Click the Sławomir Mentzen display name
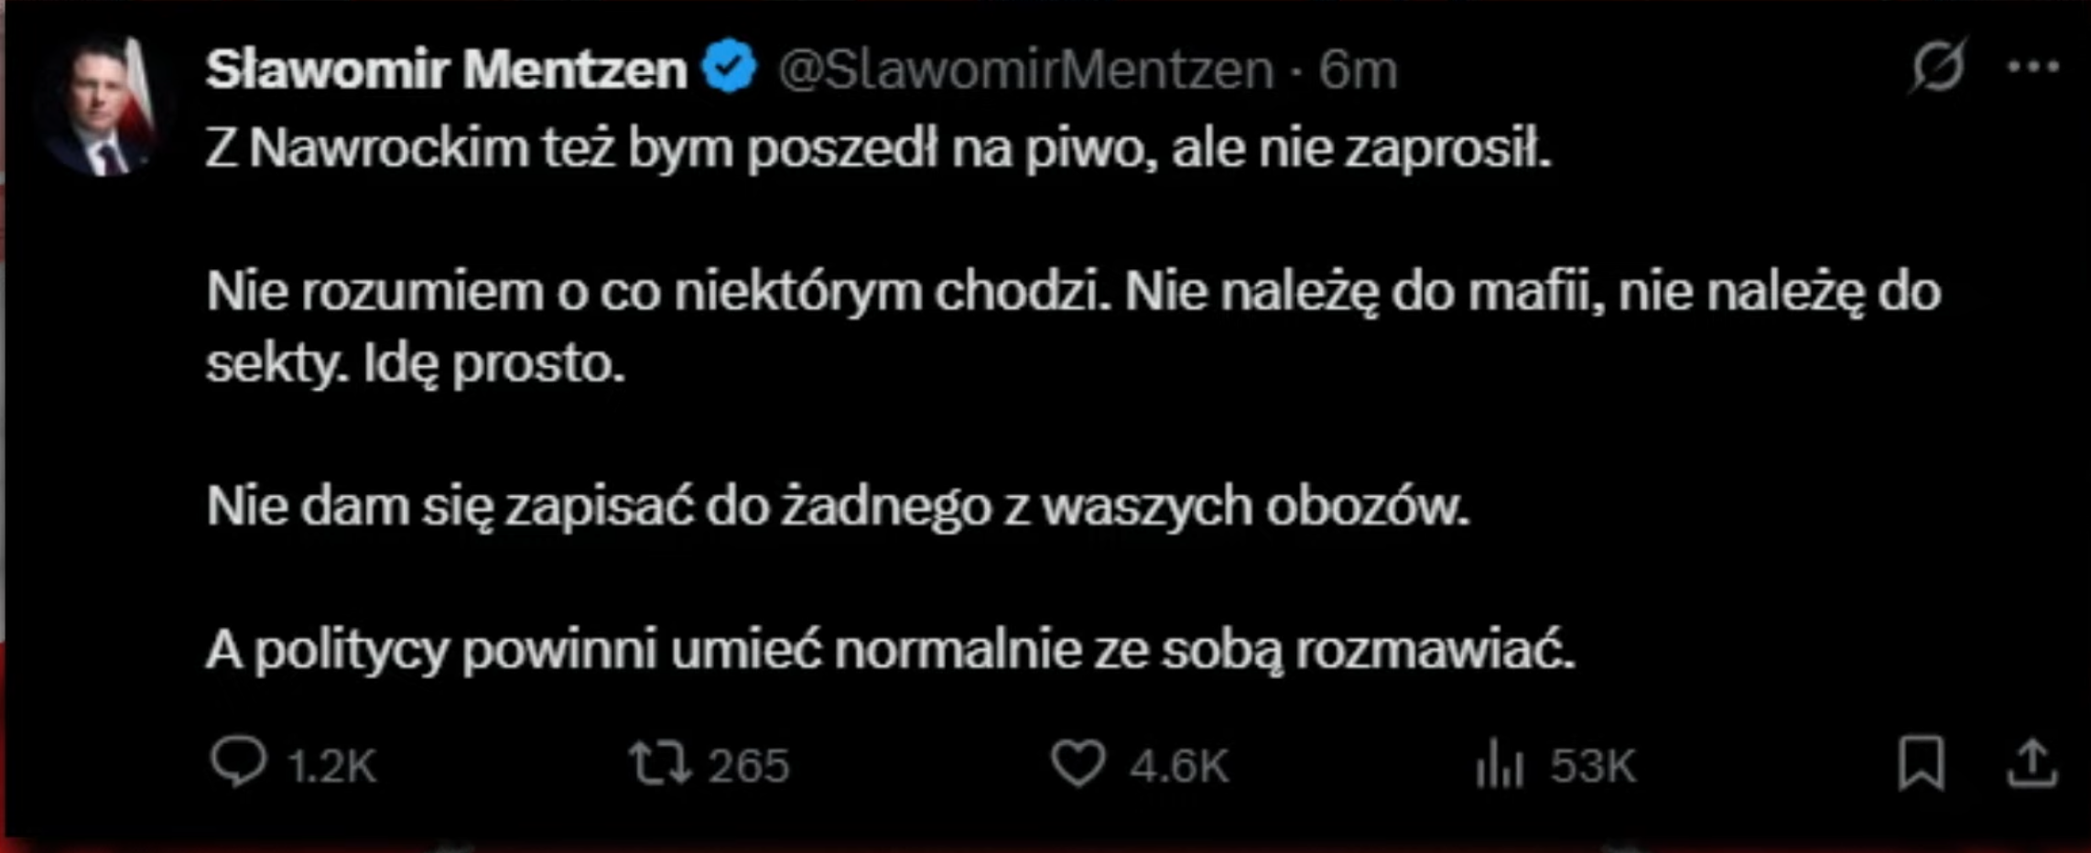 click(x=447, y=70)
